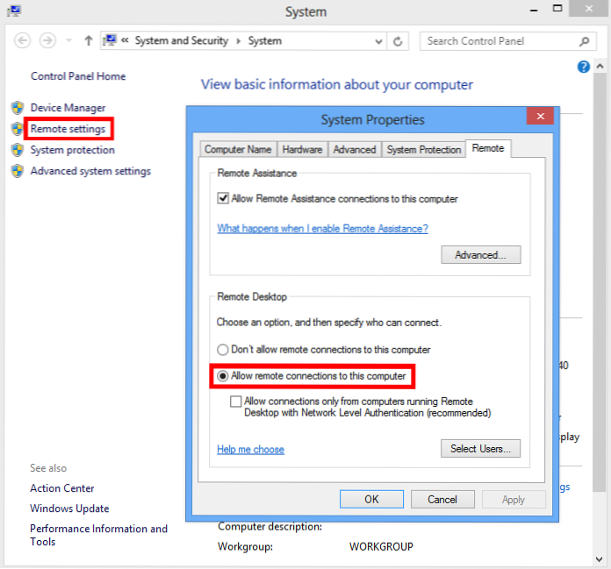Image resolution: width=611 pixels, height=569 pixels.
Task: Go up one level with the Up arrow
Action: (89, 41)
